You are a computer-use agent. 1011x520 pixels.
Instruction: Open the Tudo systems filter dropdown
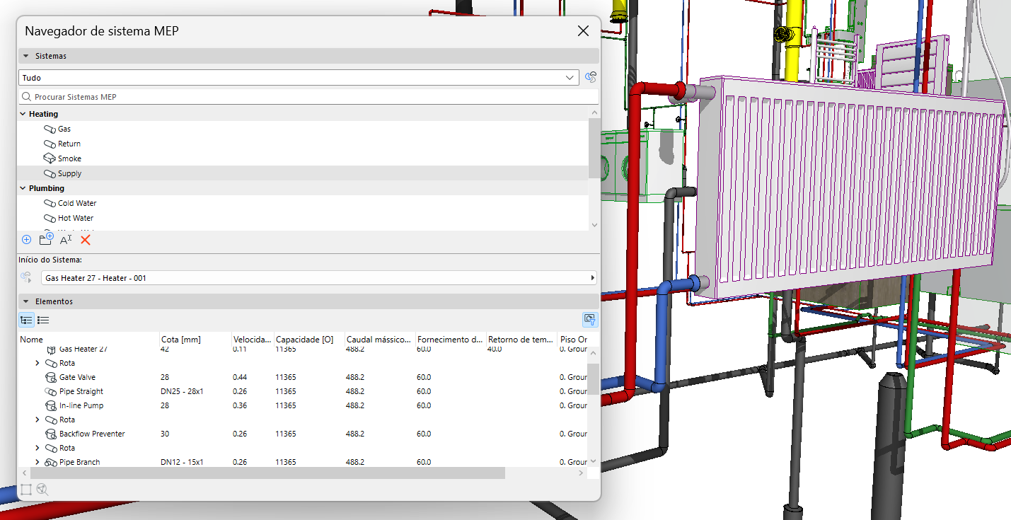tap(299, 78)
